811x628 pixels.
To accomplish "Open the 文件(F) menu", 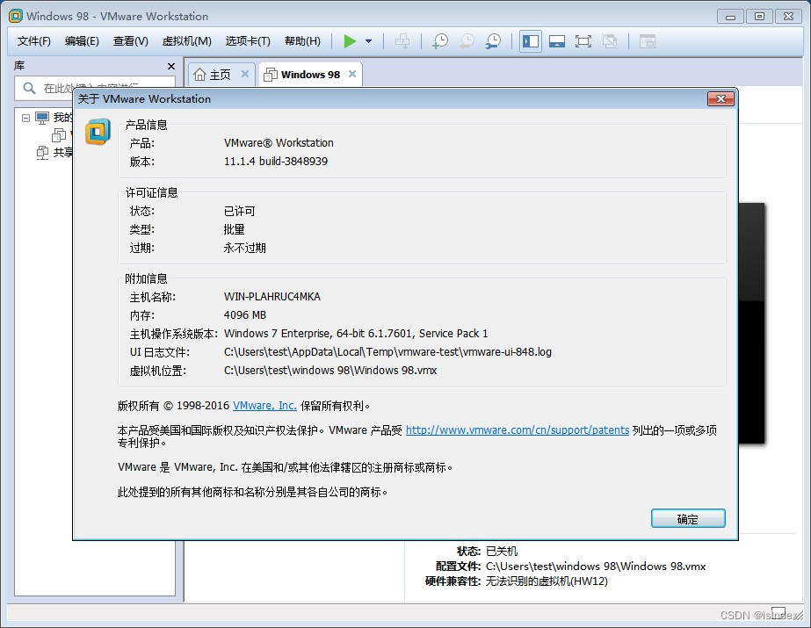I will pyautogui.click(x=33, y=41).
